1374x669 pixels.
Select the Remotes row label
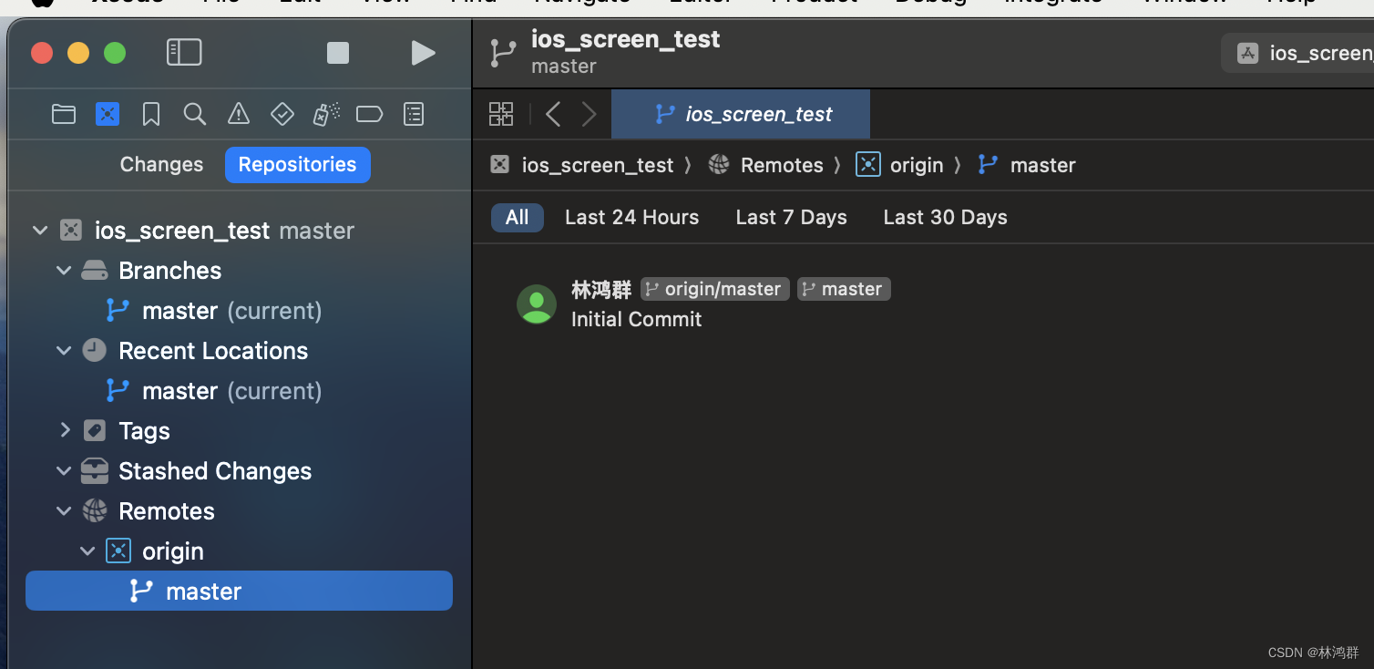[x=167, y=511]
